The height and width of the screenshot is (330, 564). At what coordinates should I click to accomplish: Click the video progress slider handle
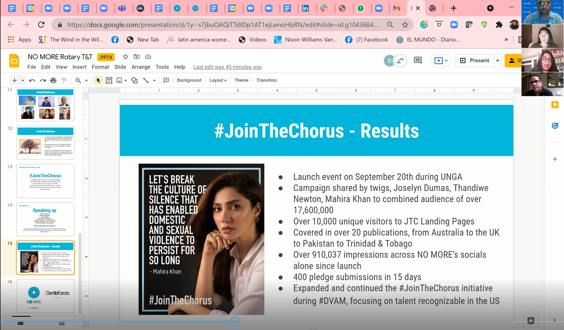click(x=235, y=322)
